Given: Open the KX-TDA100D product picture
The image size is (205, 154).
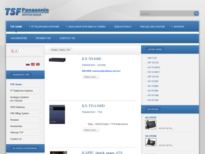Looking at the screenshot, I should pos(57,115).
